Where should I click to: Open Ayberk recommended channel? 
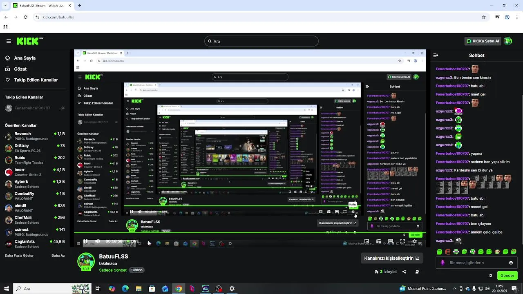pyautogui.click(x=35, y=184)
